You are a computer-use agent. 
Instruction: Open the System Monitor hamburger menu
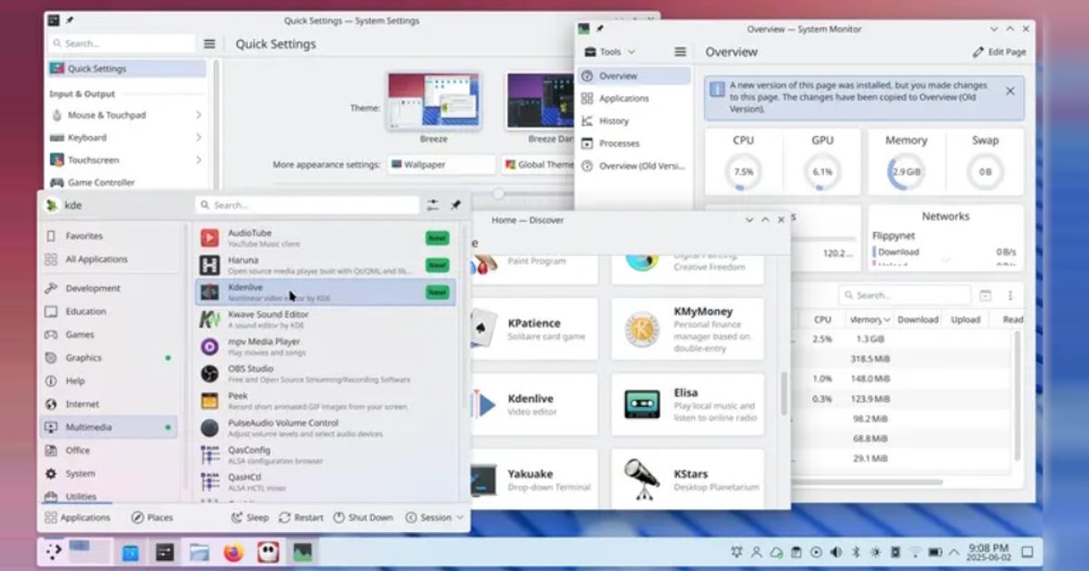(x=680, y=52)
